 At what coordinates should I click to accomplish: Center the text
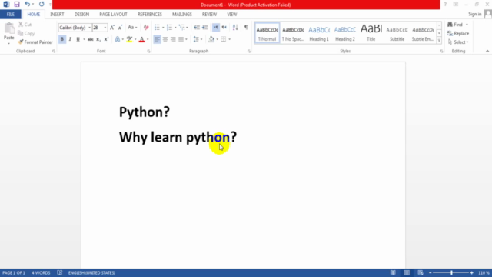click(165, 39)
